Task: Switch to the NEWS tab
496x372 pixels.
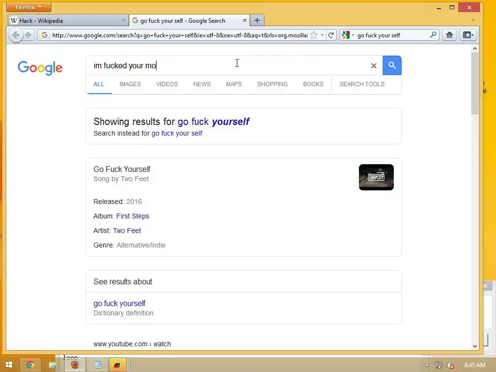Action: (x=202, y=84)
